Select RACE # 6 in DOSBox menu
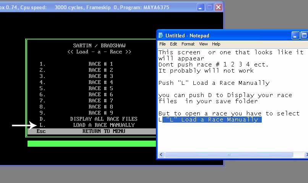The height and width of the screenshot is (183, 308). pos(101,94)
